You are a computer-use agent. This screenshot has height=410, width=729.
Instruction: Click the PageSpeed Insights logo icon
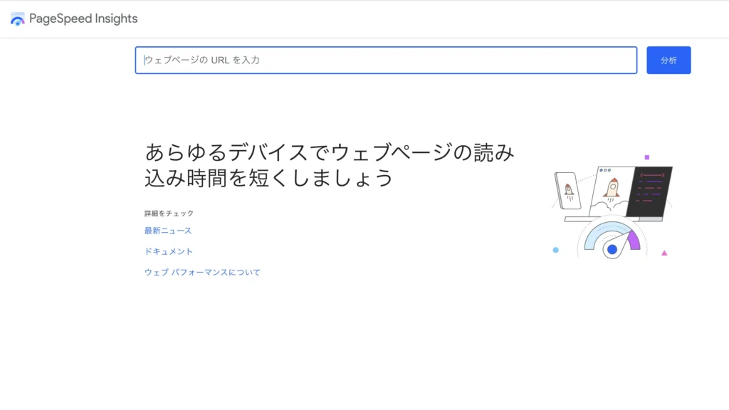[18, 19]
